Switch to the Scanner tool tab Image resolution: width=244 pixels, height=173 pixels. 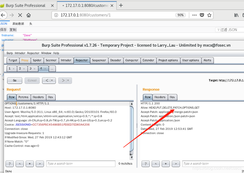51,60
